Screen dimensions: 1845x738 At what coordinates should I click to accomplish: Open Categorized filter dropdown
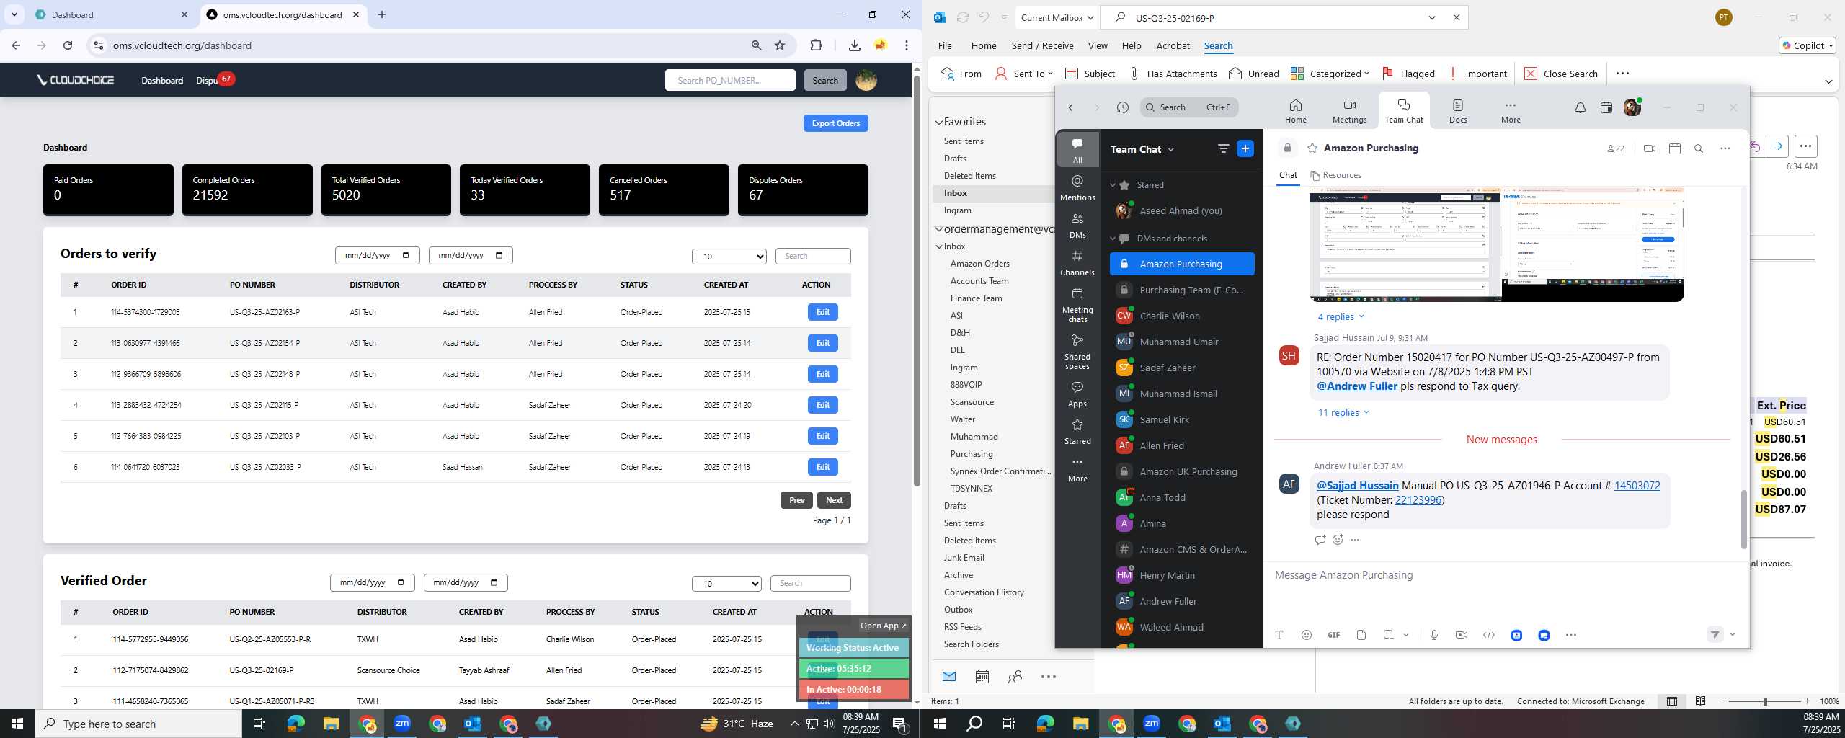click(x=1330, y=74)
